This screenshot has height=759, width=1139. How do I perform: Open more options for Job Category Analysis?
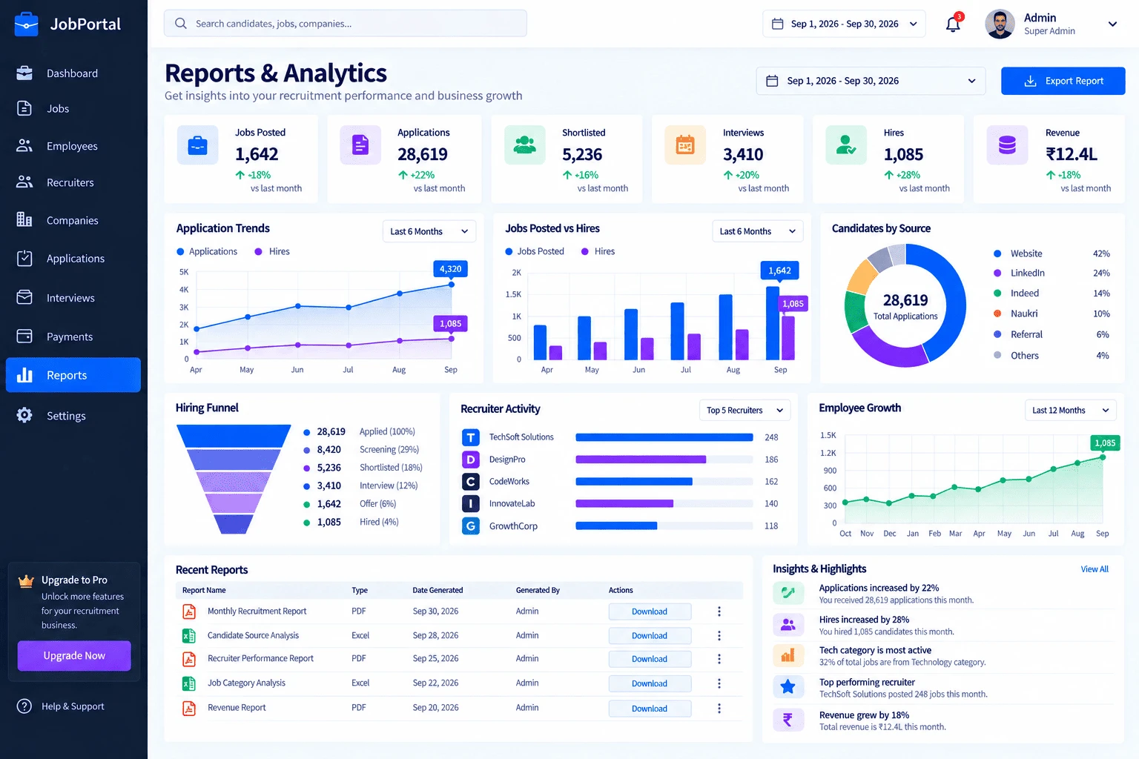pyautogui.click(x=719, y=683)
